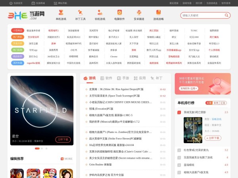Open the 电脑软件 computer icon
The image size is (238, 178).
click(119, 12)
